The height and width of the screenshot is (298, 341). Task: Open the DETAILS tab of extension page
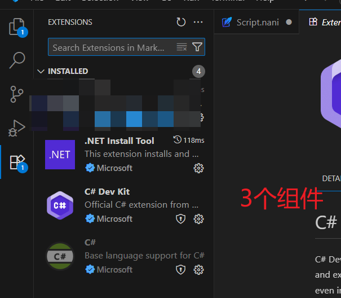331,178
